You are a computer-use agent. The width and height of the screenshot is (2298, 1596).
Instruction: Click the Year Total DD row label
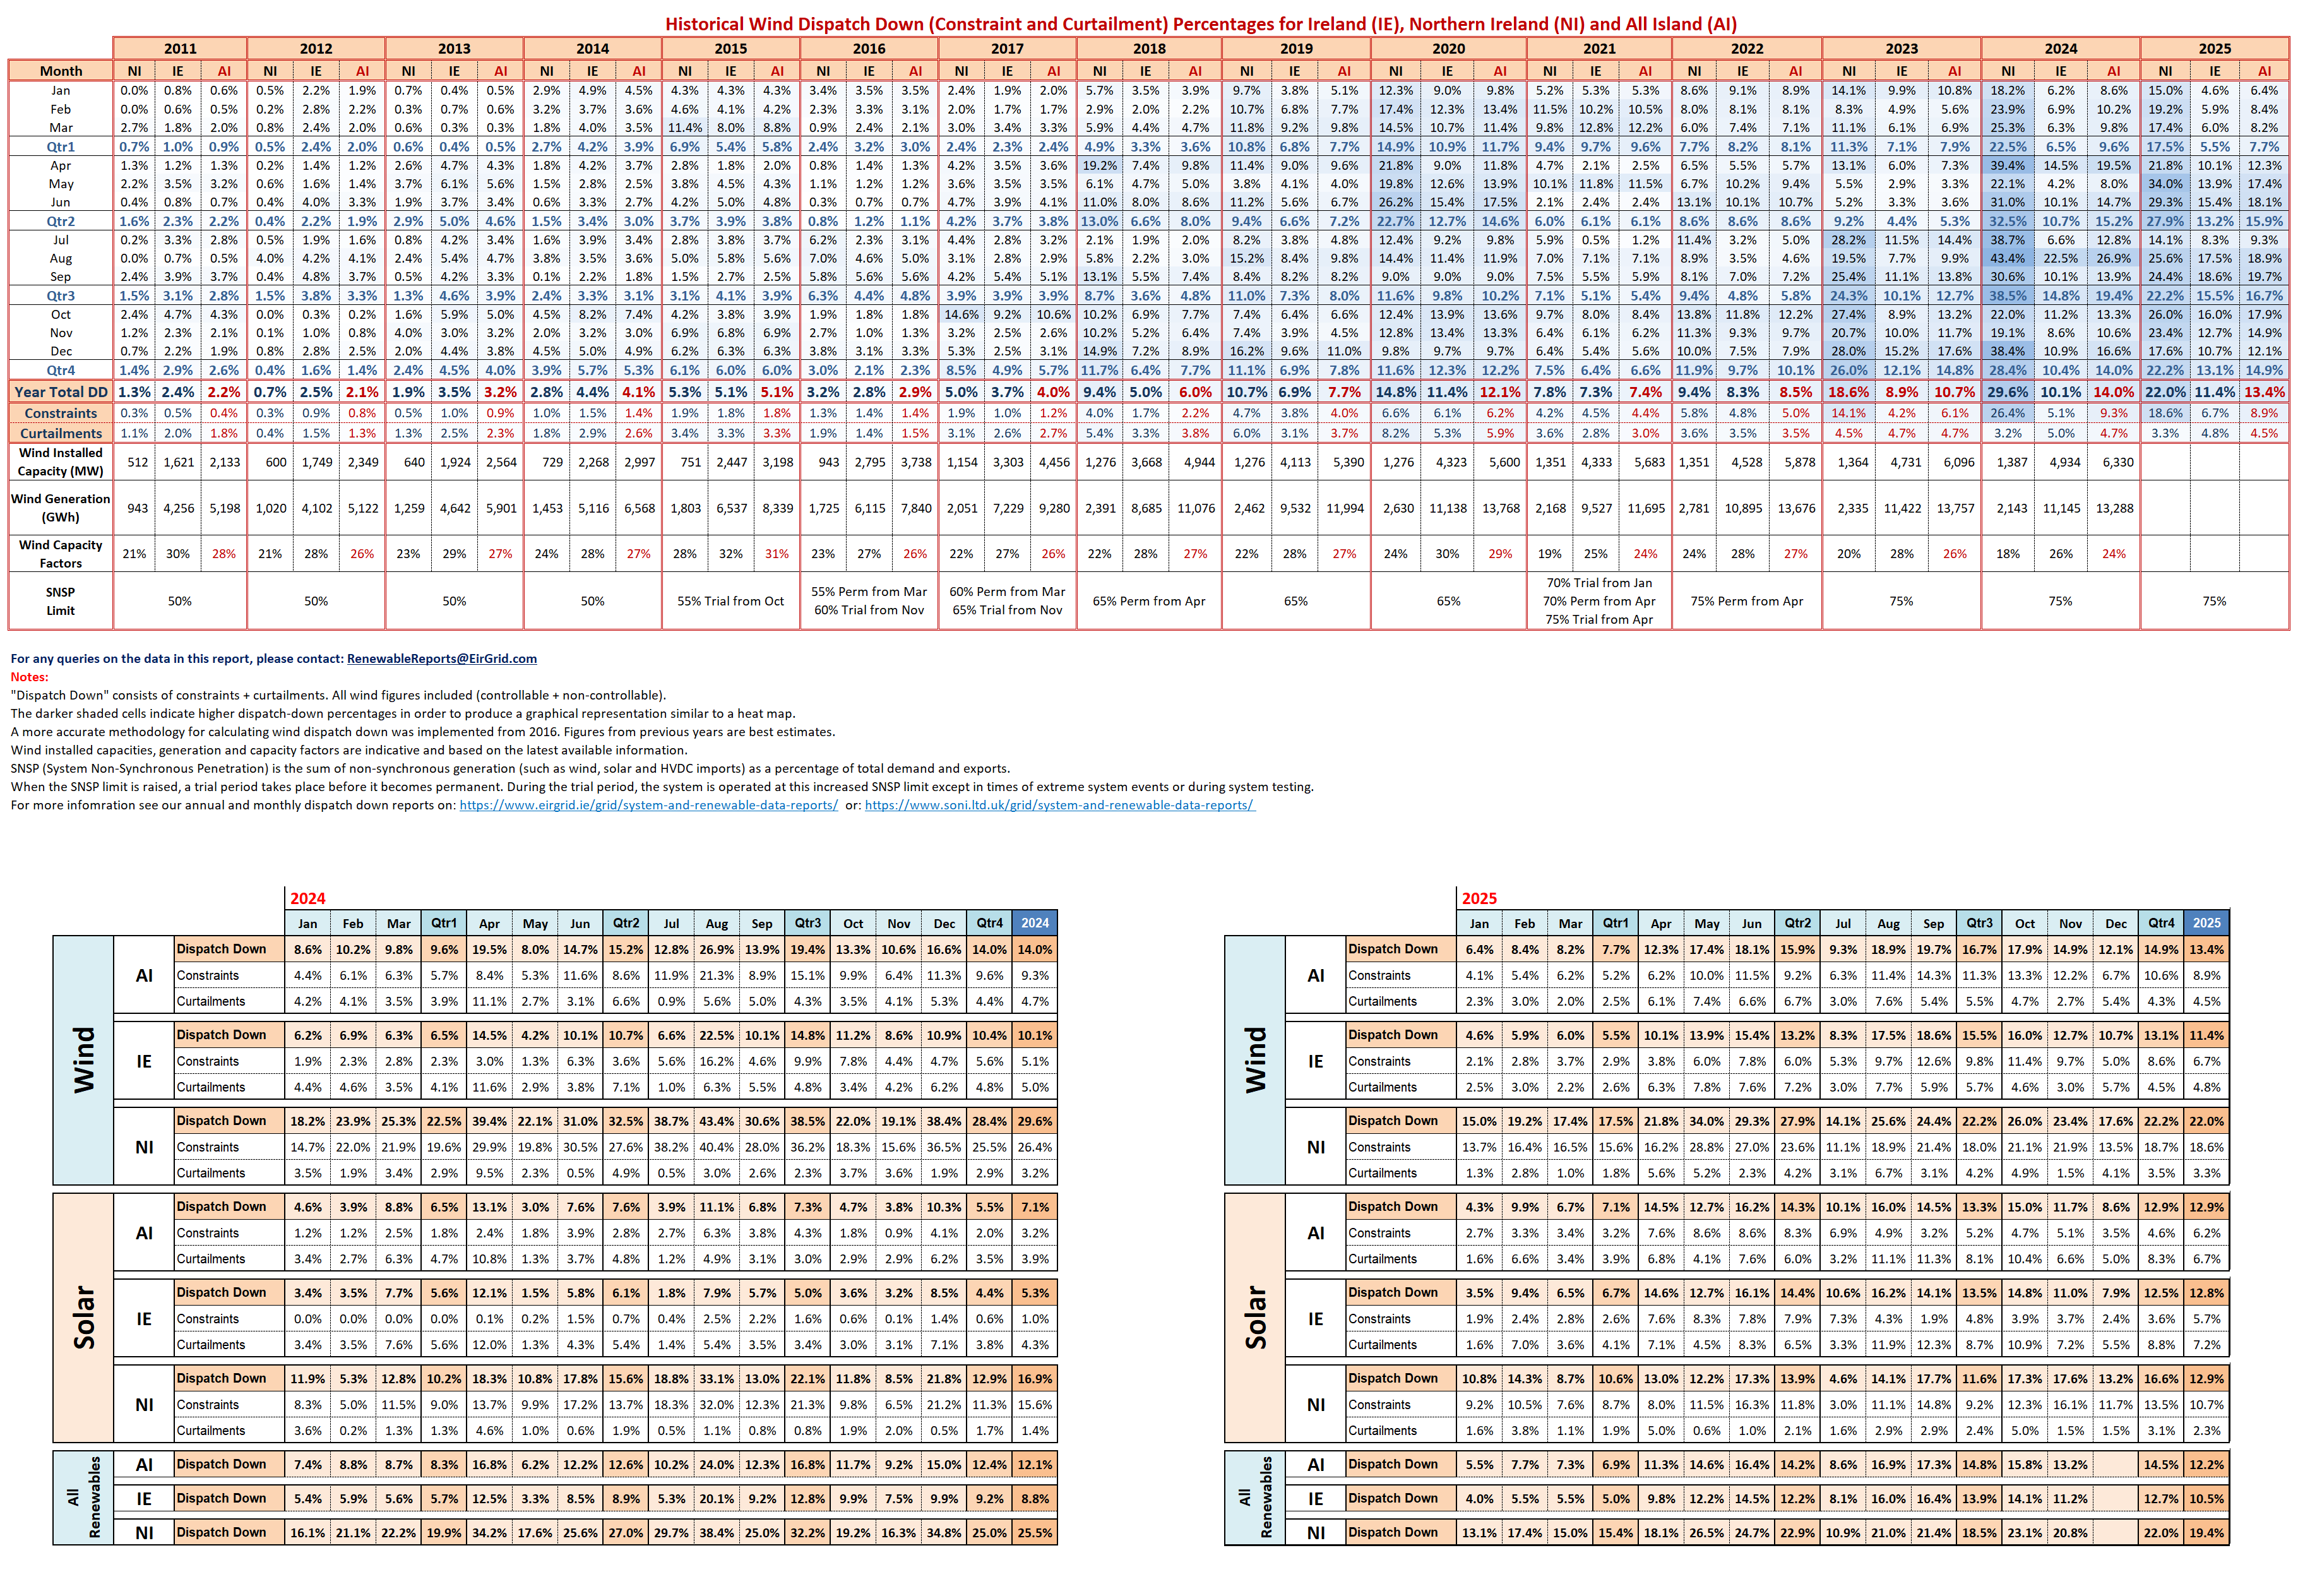pyautogui.click(x=61, y=392)
